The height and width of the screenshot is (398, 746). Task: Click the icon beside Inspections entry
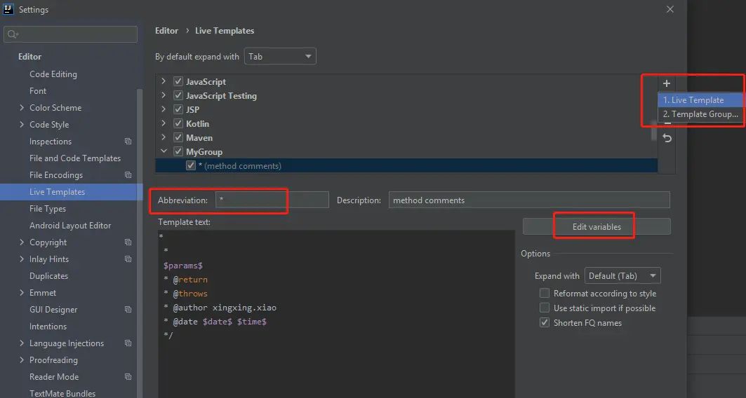(128, 142)
